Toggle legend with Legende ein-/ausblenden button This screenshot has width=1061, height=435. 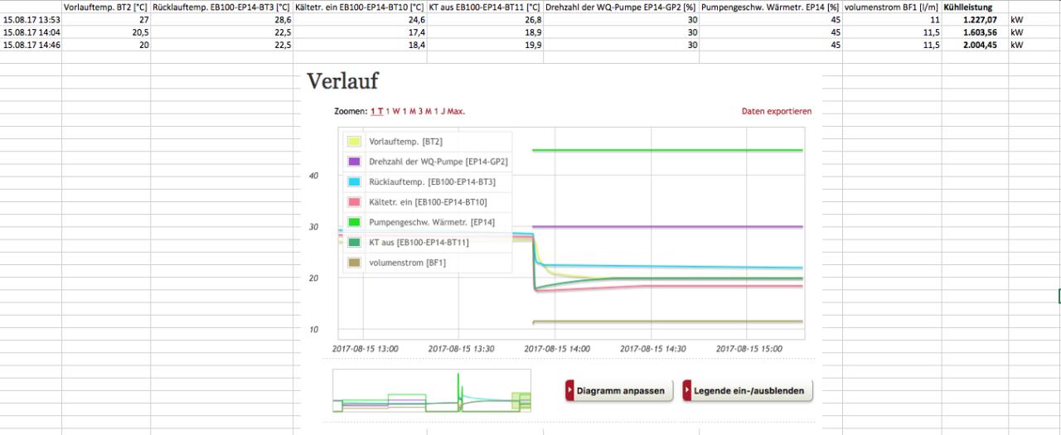click(x=747, y=391)
